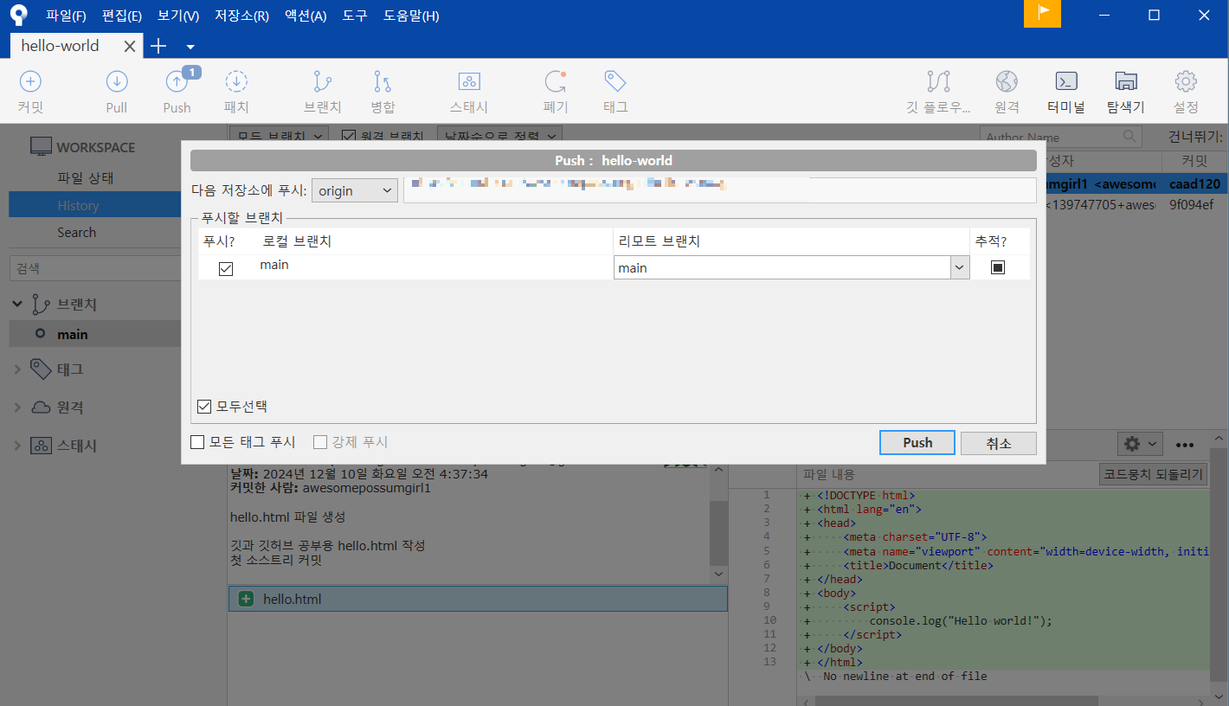The image size is (1229, 706).
Task: Collapse the 브랜치 tree section
Action: [17, 305]
